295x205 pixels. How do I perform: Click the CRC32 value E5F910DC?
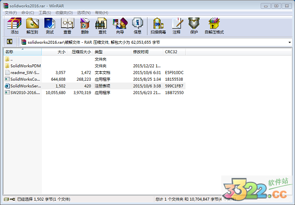coord(174,72)
